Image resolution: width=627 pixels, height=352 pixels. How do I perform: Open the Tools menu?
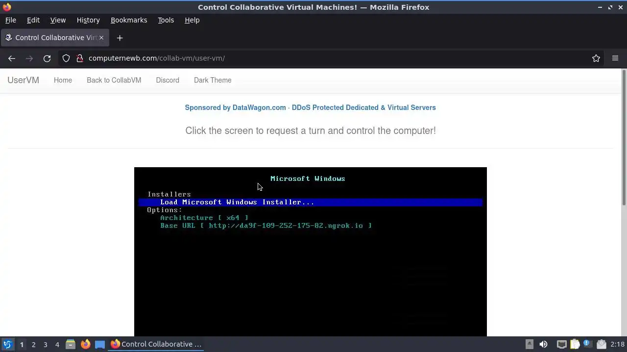166,20
